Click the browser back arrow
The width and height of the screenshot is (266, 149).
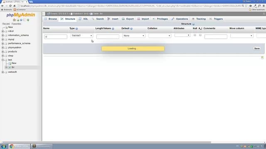click(2, 6)
